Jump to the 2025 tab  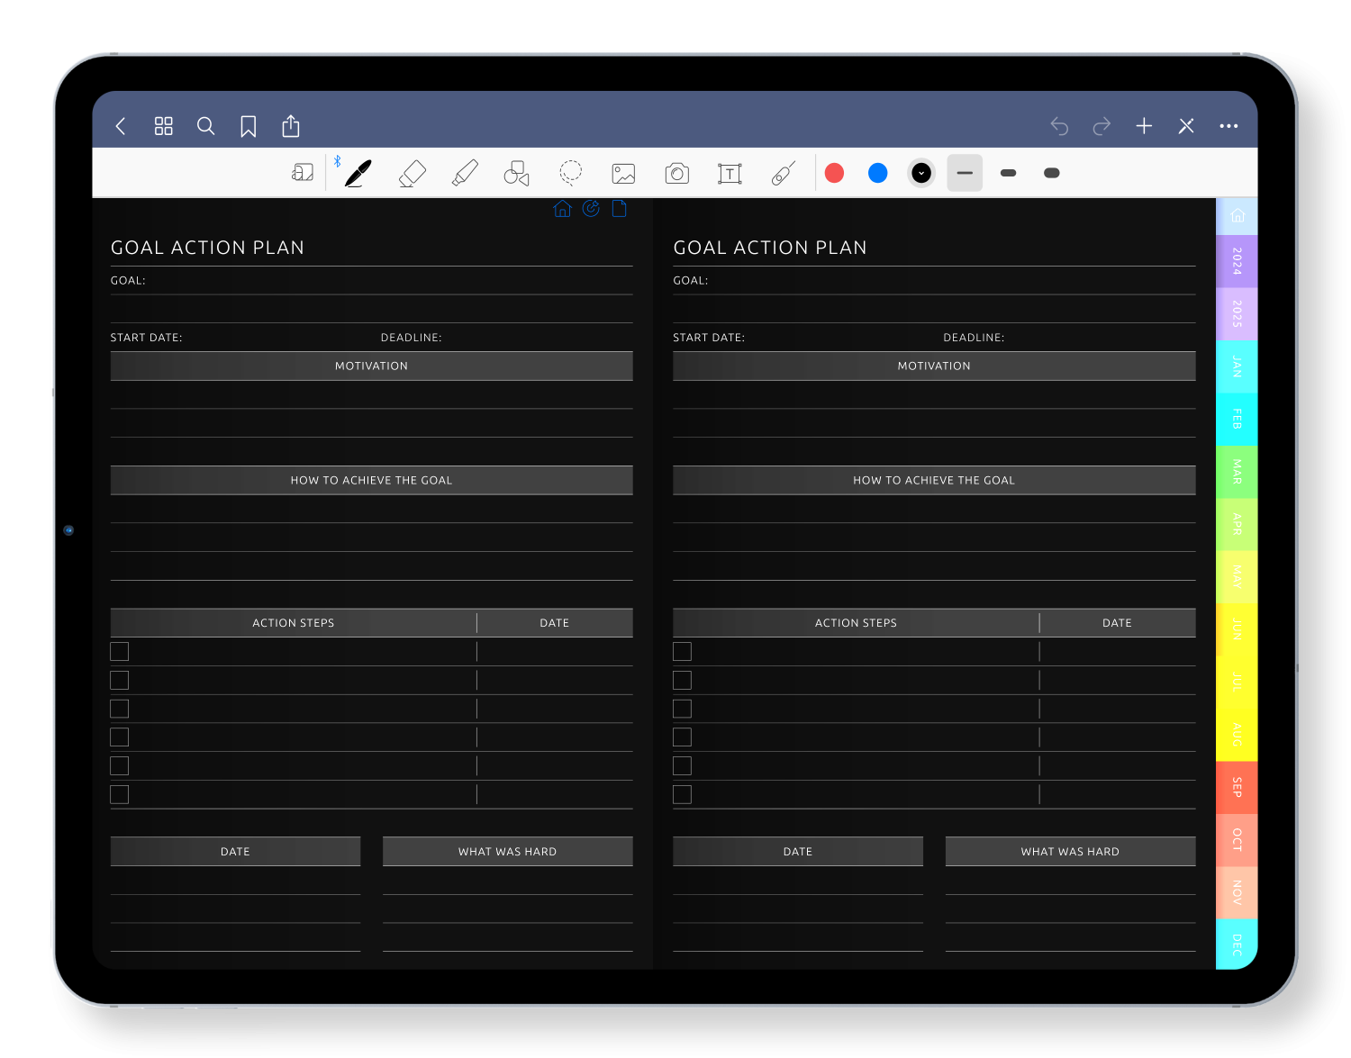tap(1238, 314)
